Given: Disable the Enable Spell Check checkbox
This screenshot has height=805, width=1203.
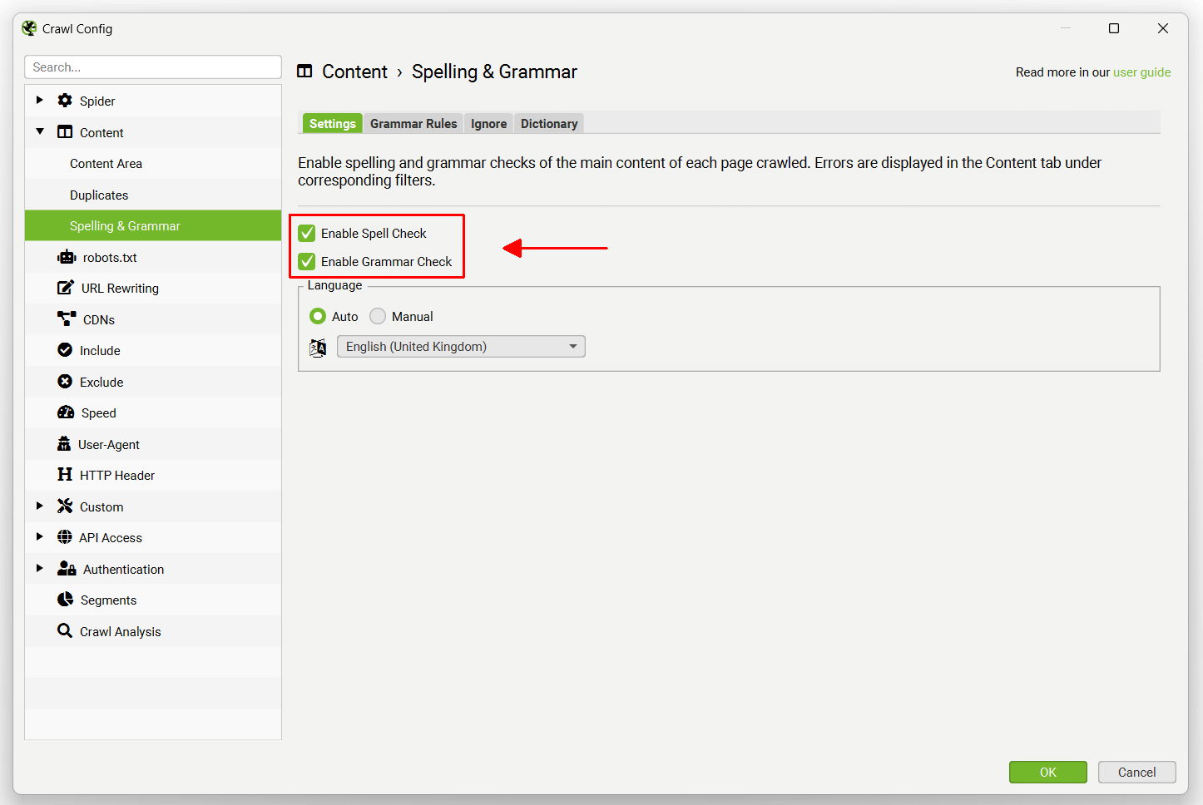Looking at the screenshot, I should point(307,233).
